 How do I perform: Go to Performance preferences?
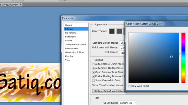click(70, 37)
